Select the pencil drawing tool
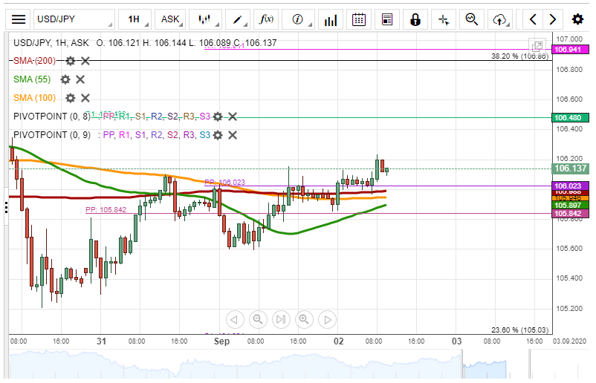596x383 pixels. click(x=238, y=19)
